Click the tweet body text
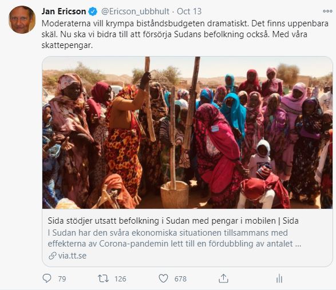Viewport: 336px width, 290px height. click(185, 34)
